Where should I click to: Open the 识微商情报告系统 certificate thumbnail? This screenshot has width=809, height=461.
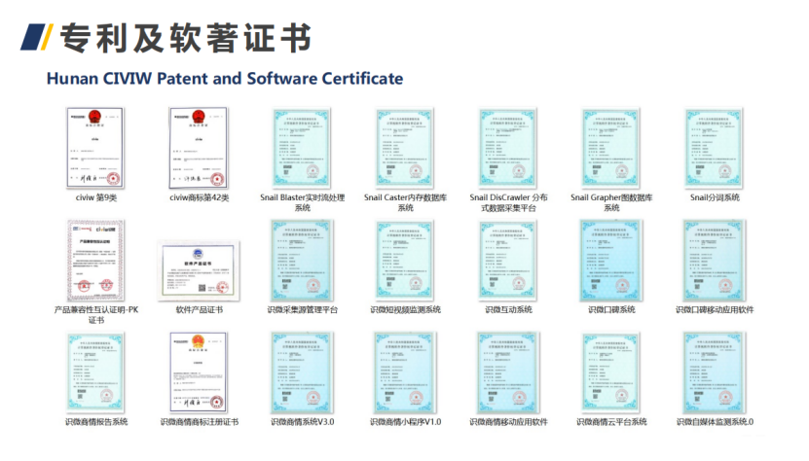95,372
